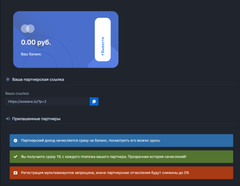Click the login arrow icon beside Приглашенные партнеры
Screen dimensions: 240x186
pyautogui.click(x=8, y=119)
